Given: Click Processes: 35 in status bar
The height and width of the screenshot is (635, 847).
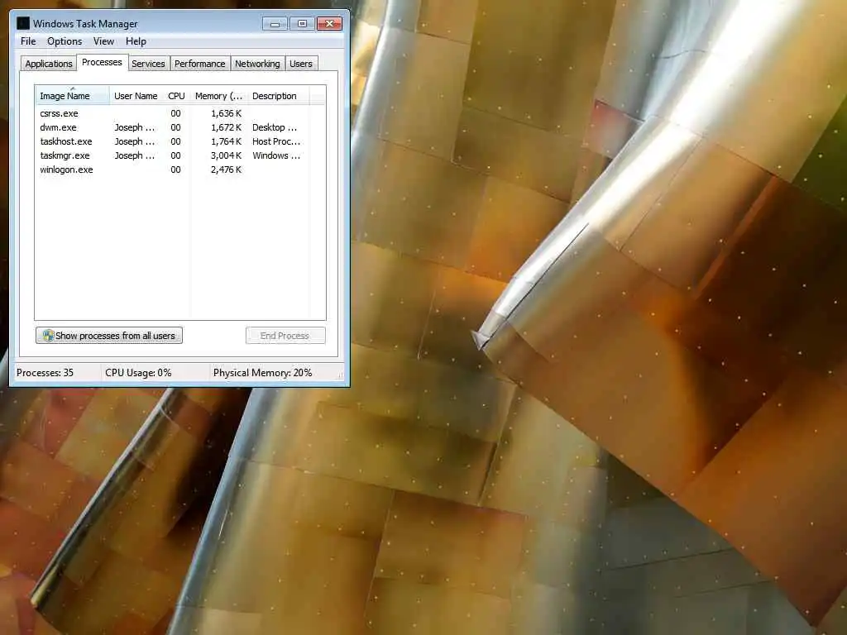Looking at the screenshot, I should click(45, 373).
